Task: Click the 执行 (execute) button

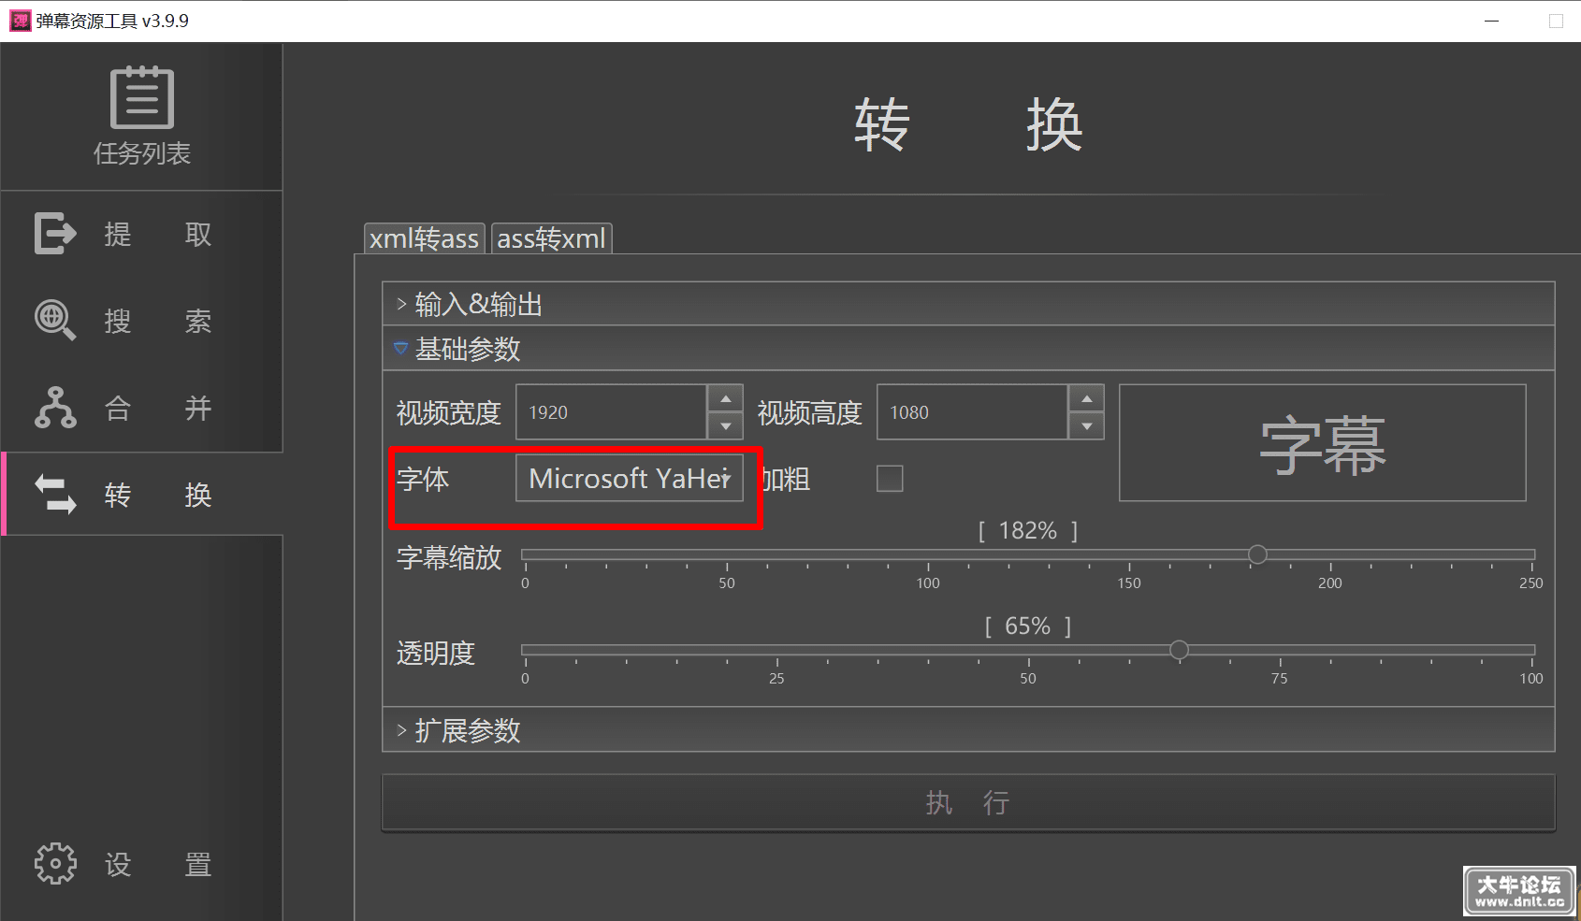Action: [968, 802]
